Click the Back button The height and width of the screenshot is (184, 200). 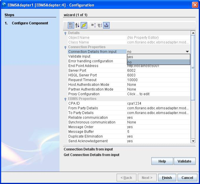[x=126, y=178]
